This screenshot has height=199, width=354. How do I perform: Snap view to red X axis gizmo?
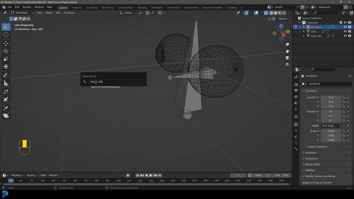(x=283, y=35)
